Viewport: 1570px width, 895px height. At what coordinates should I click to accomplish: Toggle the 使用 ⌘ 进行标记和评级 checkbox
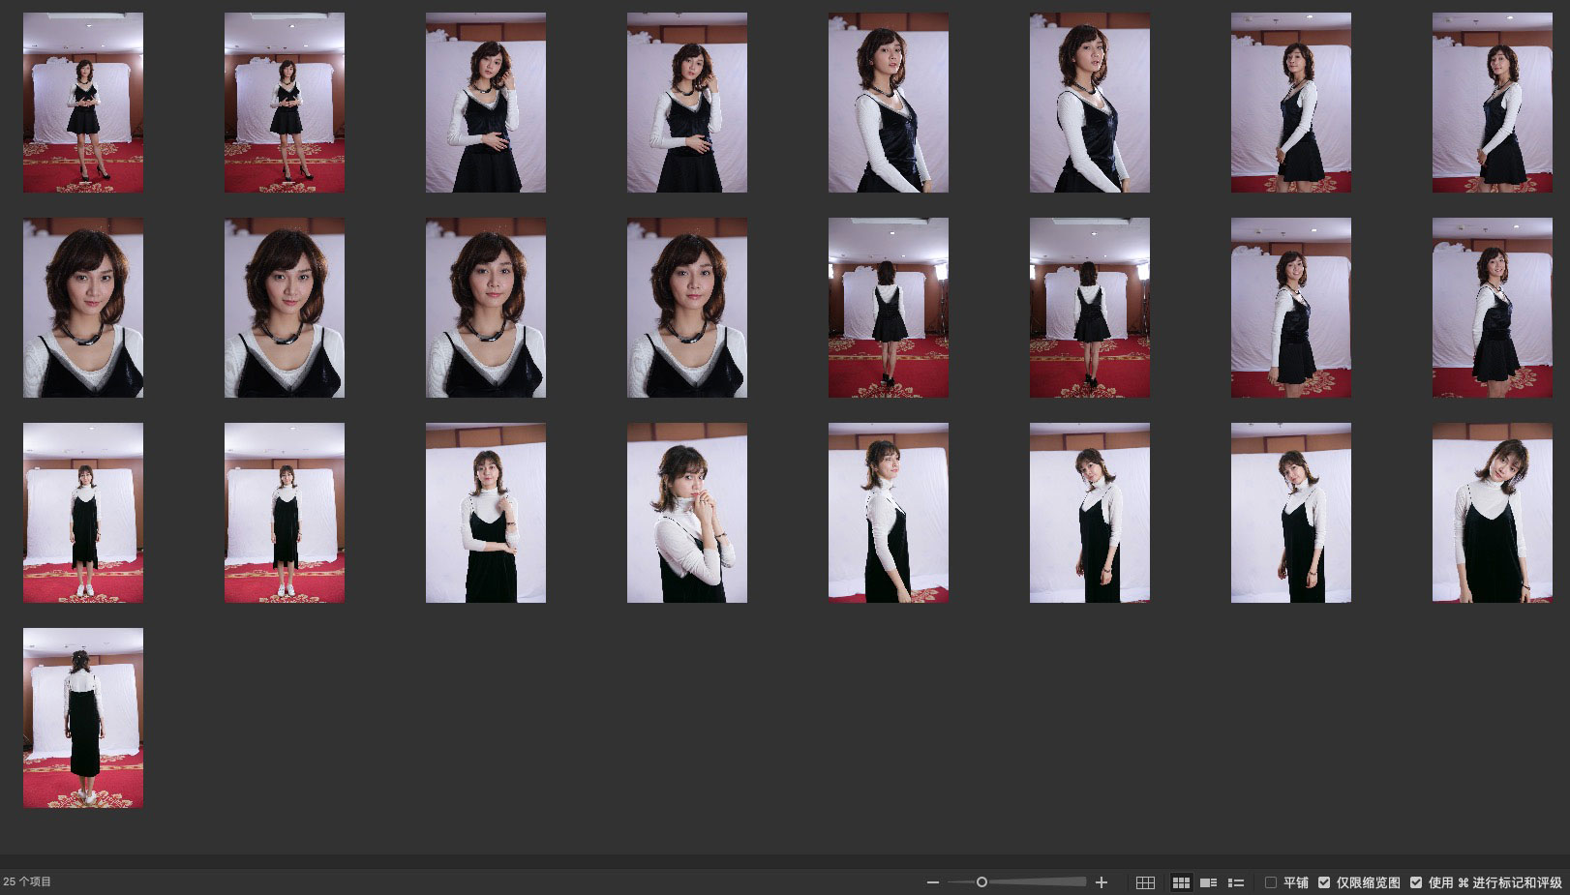click(x=1416, y=882)
